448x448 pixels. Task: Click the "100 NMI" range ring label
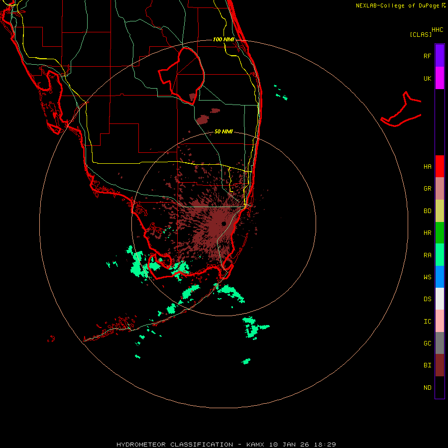tap(224, 39)
